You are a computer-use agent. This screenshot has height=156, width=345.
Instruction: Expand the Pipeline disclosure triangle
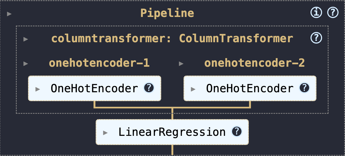(9, 14)
